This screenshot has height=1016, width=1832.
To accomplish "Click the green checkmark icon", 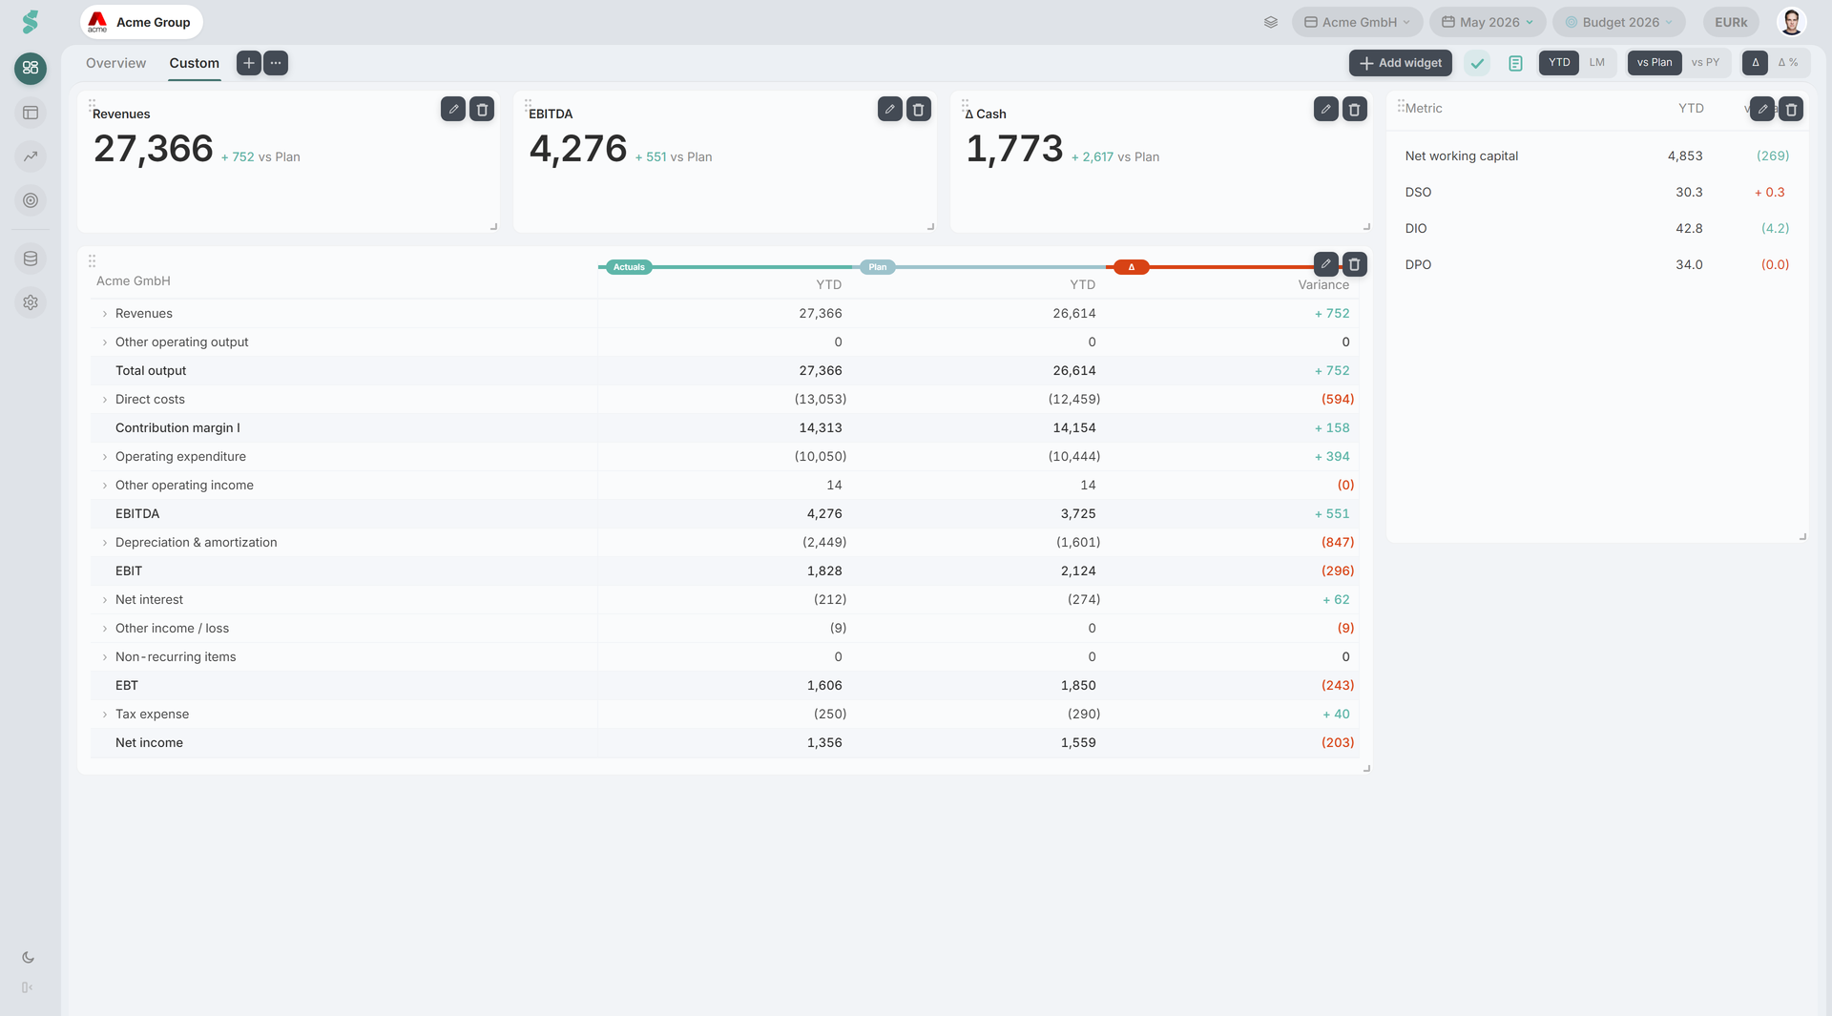I will (1477, 63).
